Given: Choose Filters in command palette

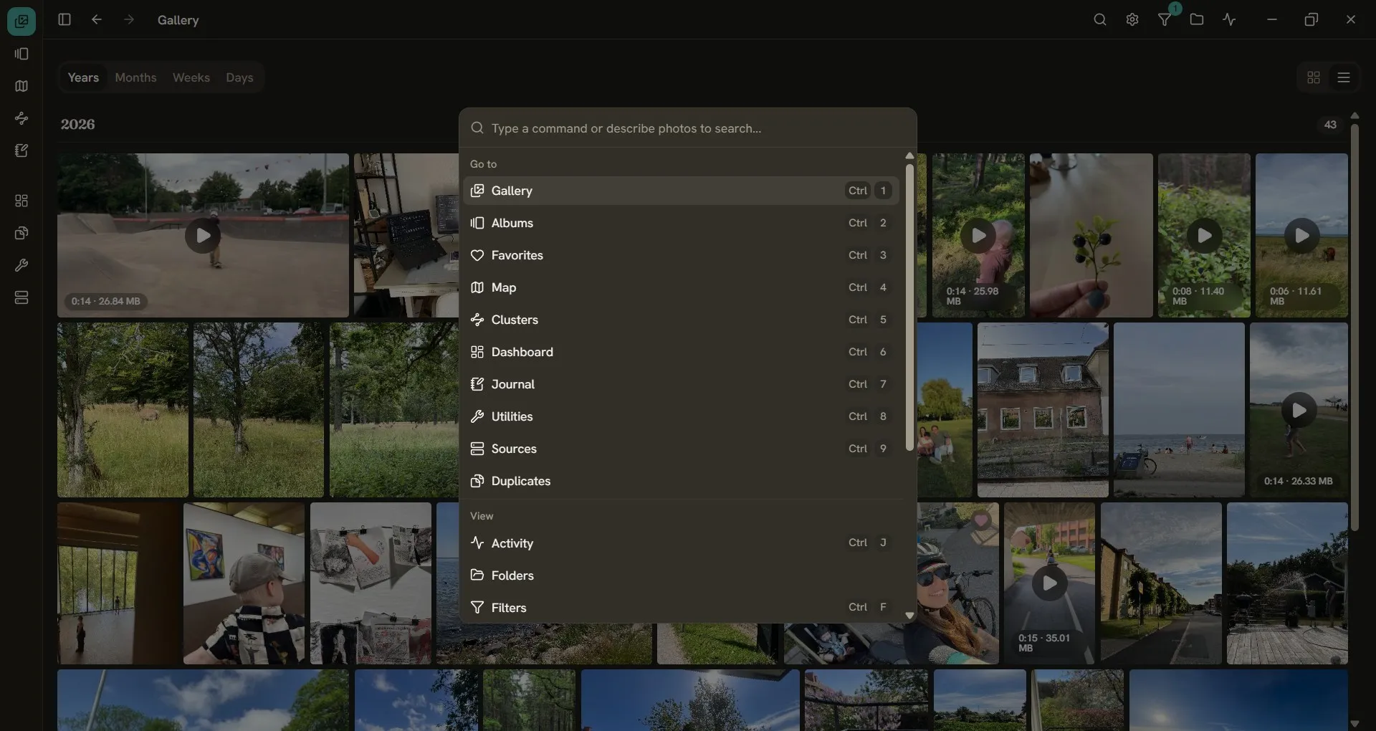Looking at the screenshot, I should pos(681,608).
